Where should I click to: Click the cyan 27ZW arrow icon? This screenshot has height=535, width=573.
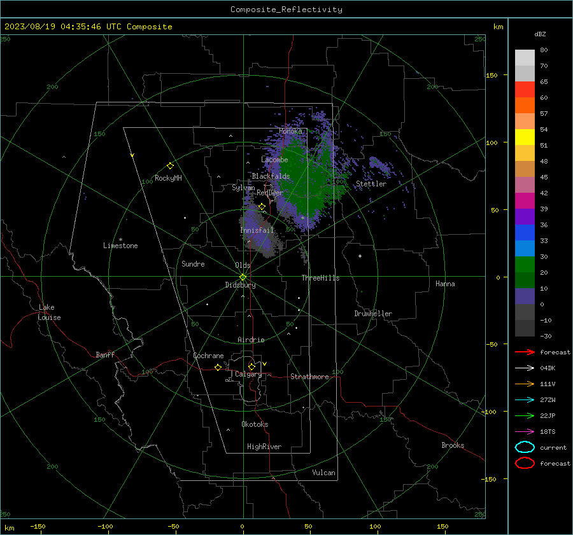pos(525,400)
